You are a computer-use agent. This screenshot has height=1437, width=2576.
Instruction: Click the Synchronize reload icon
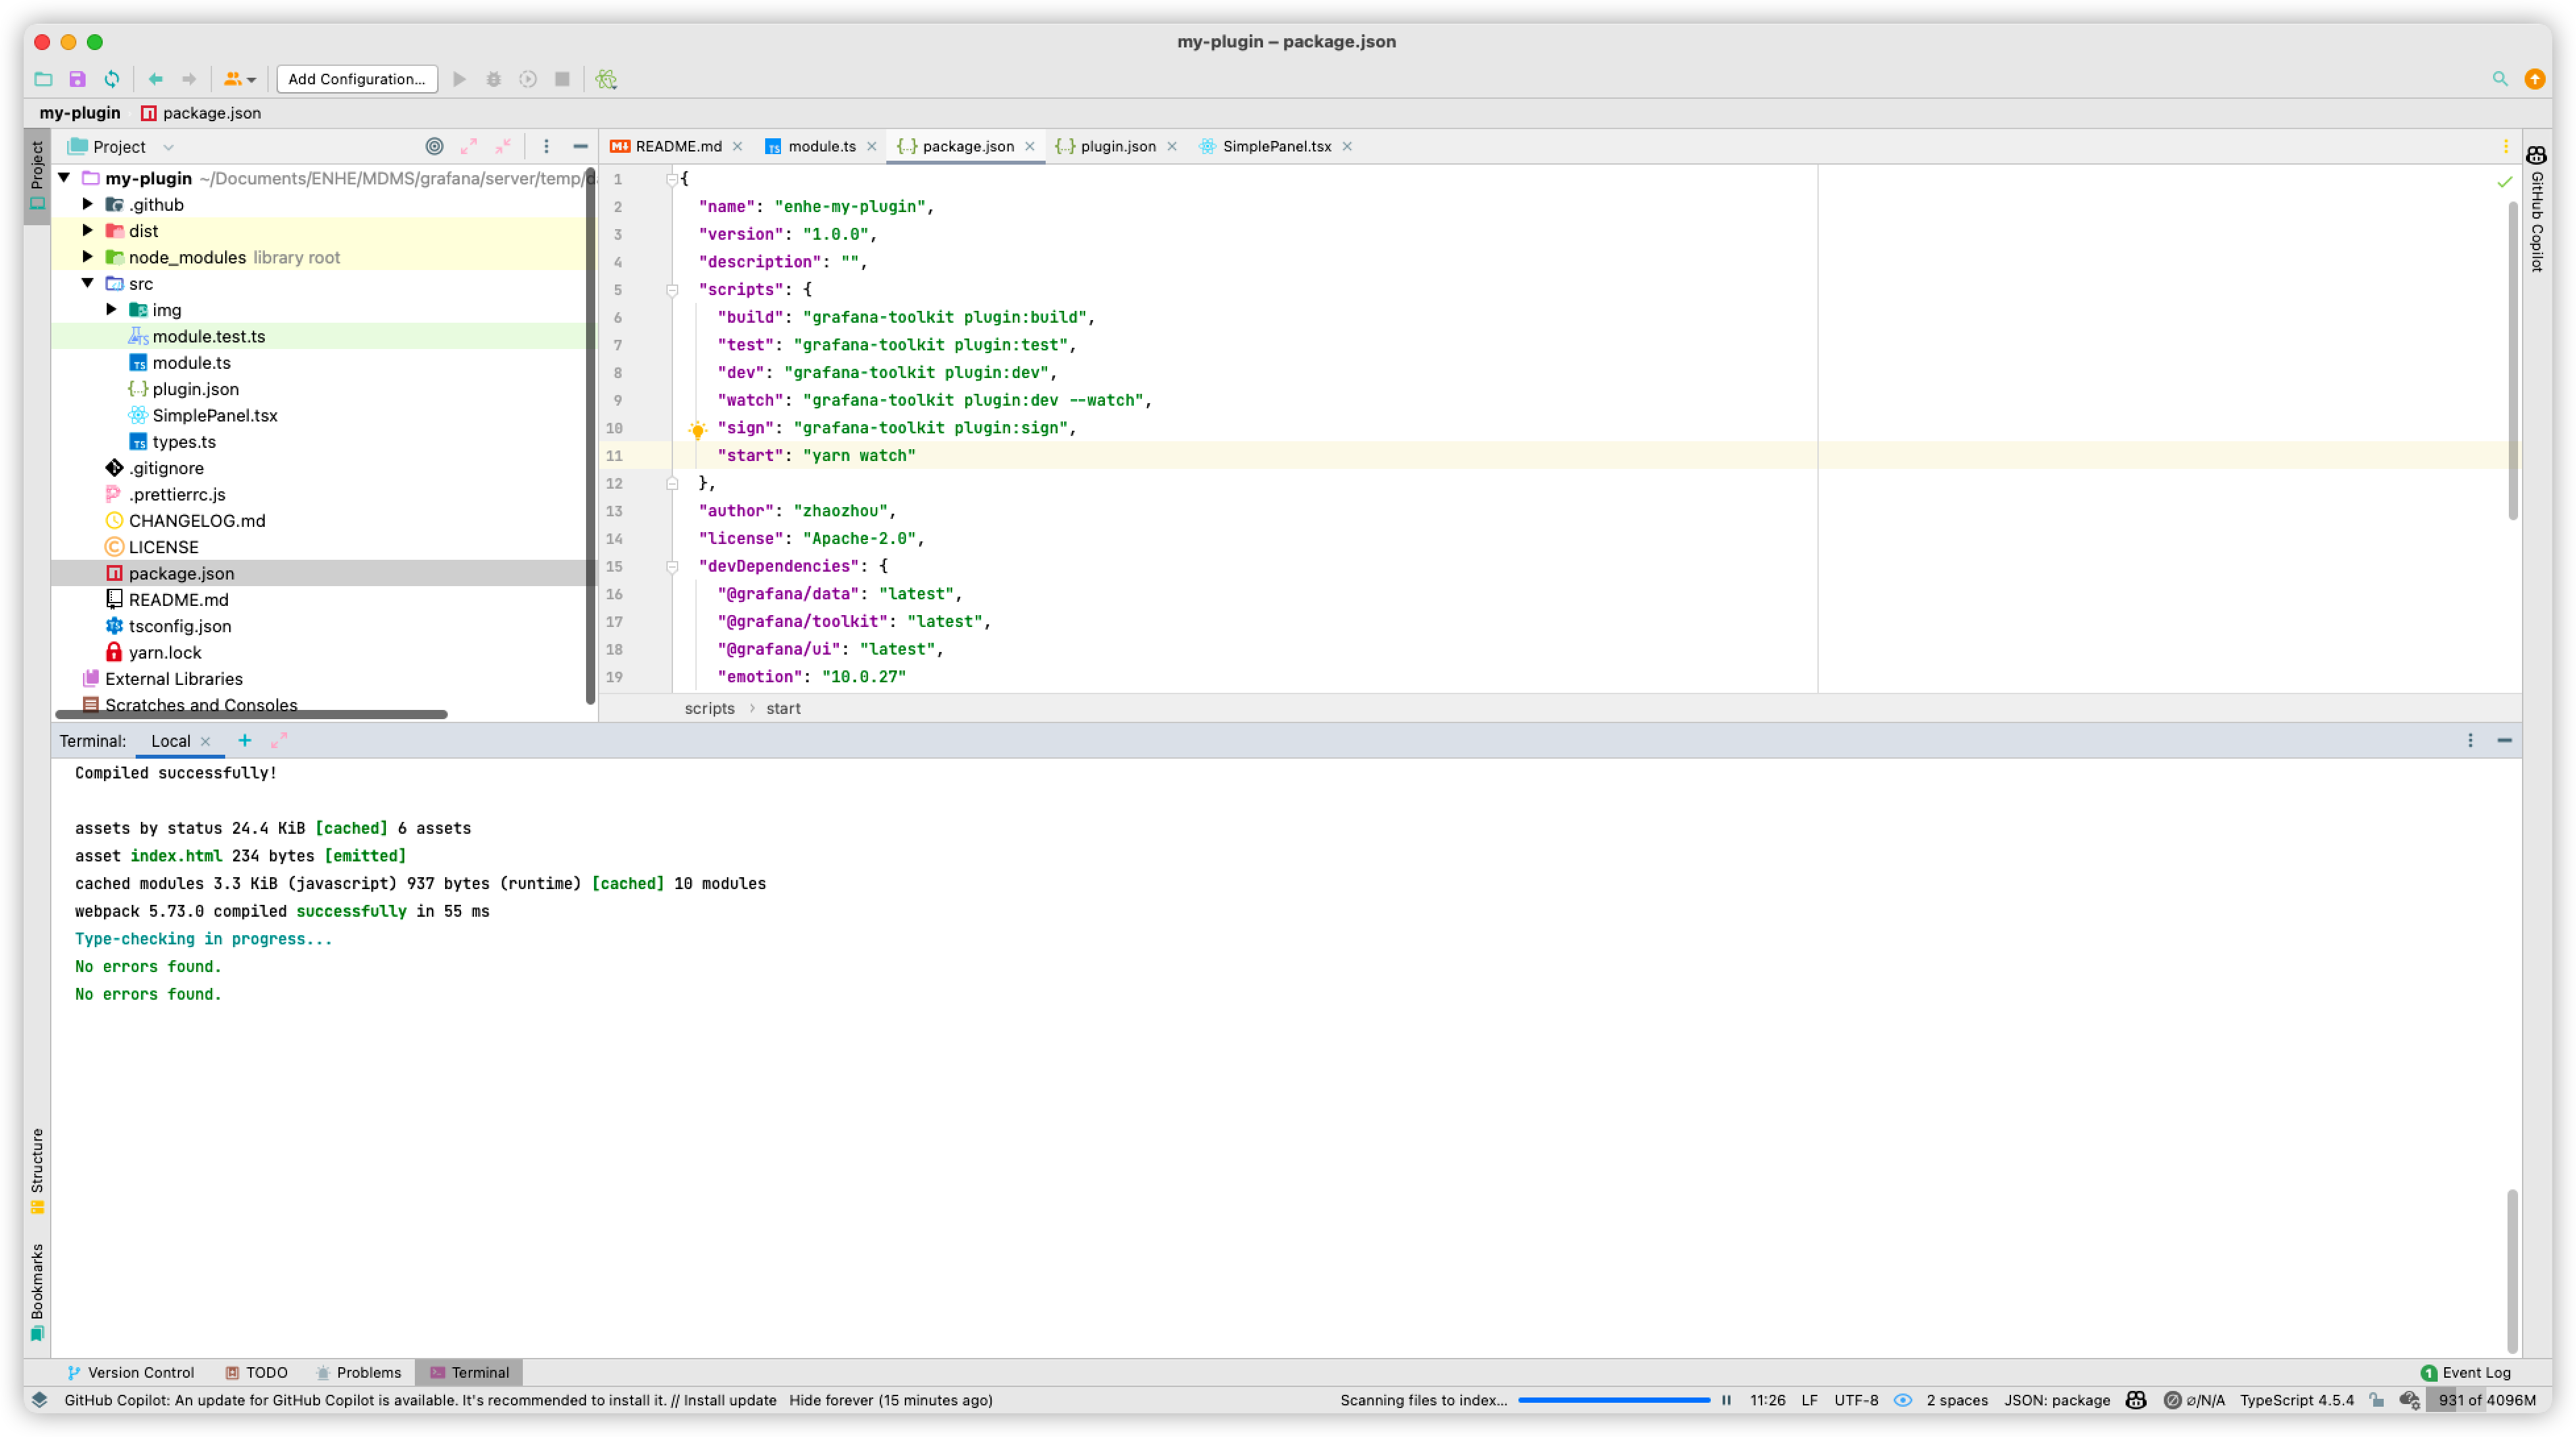coord(112,79)
